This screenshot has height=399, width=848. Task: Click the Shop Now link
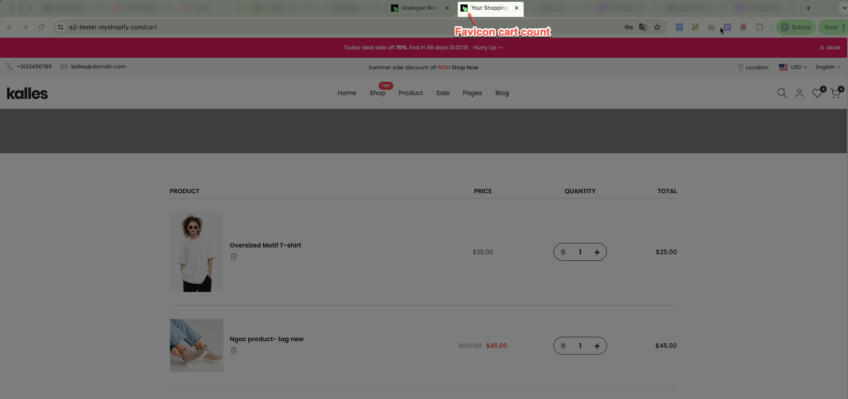tap(465, 68)
